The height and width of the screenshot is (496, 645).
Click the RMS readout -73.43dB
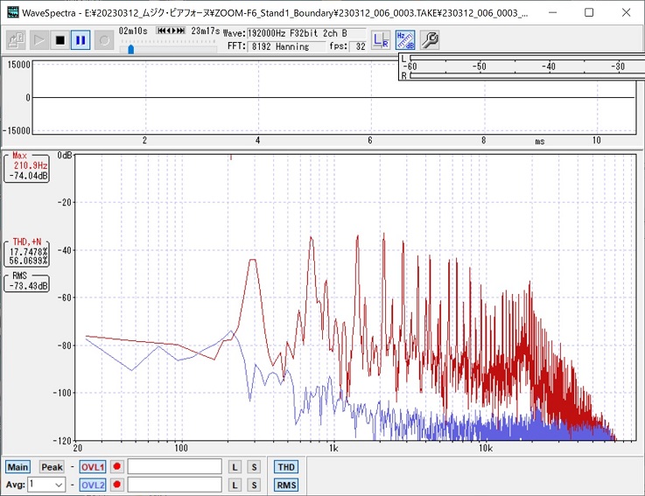28,285
